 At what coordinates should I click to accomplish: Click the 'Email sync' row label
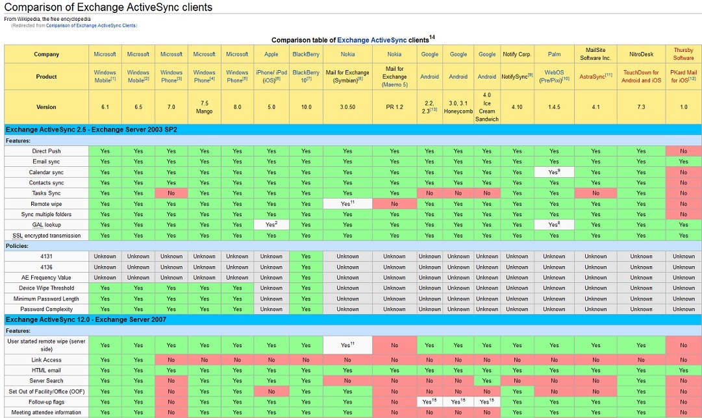47,162
